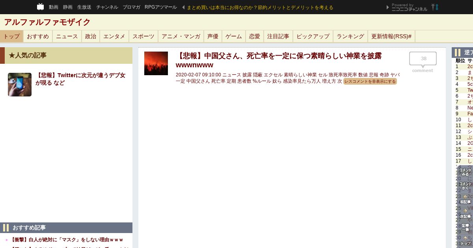The image size is (473, 248).
Task: Click rank 8 row in ranking table
Action: [464, 108]
